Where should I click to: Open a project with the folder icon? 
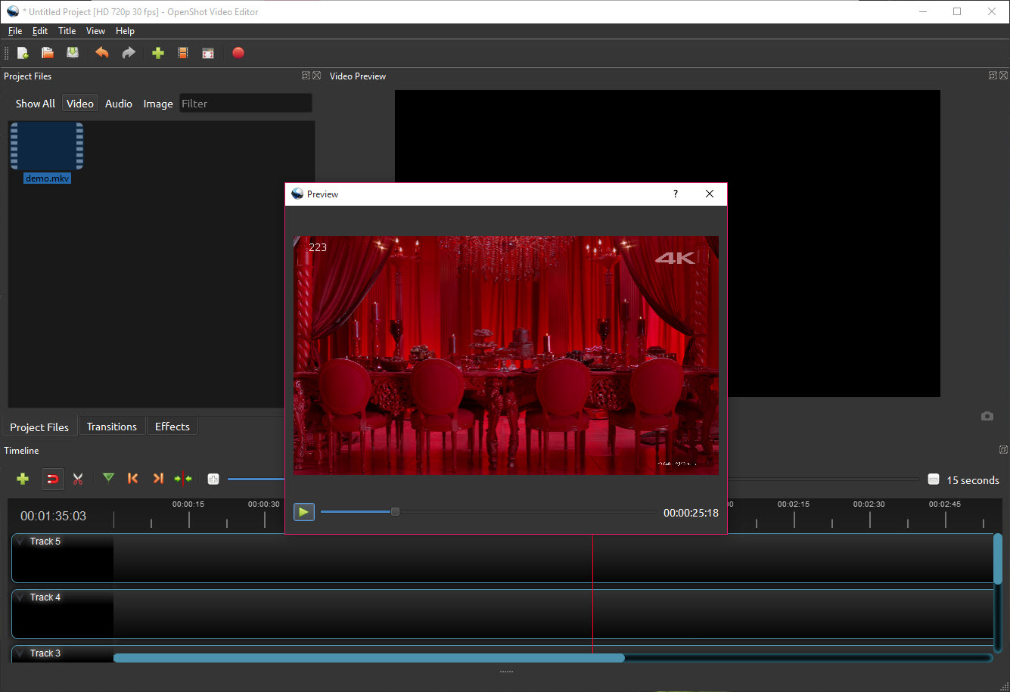pyautogui.click(x=48, y=53)
